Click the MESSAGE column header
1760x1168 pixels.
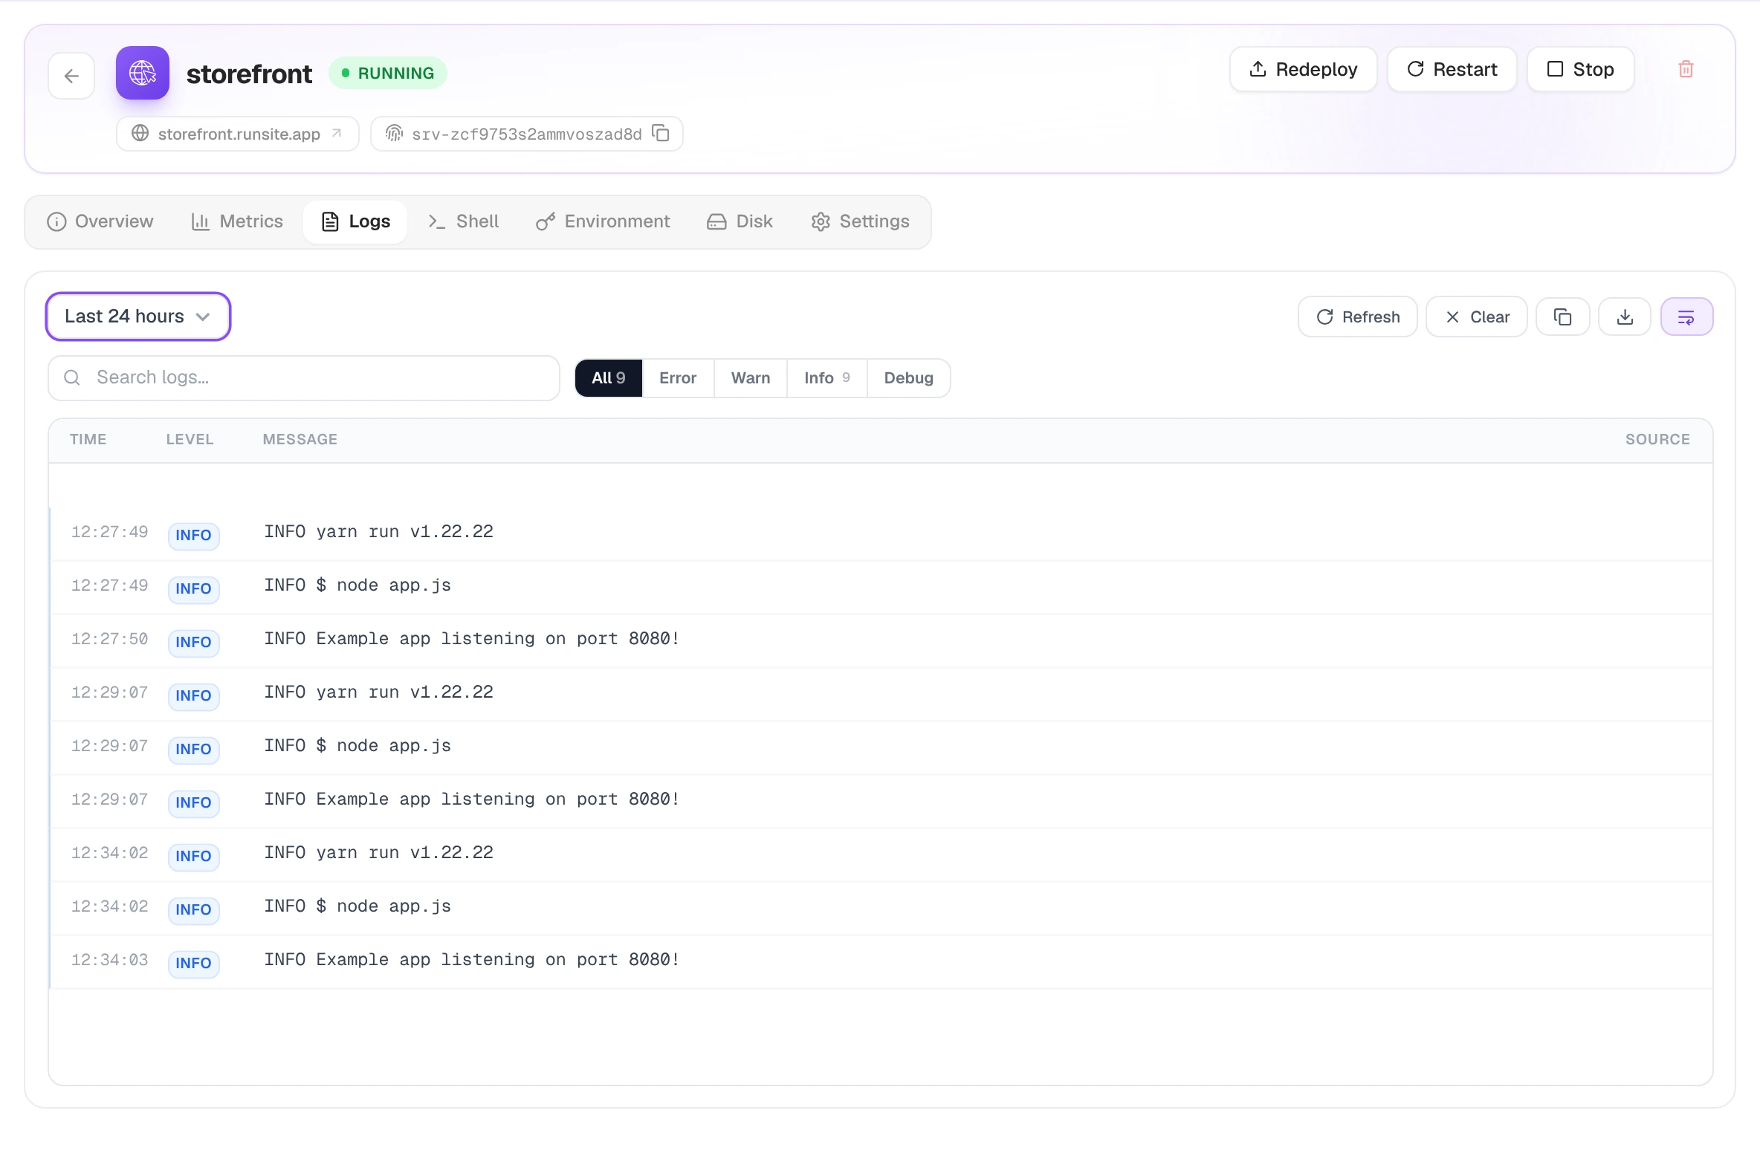[300, 440]
